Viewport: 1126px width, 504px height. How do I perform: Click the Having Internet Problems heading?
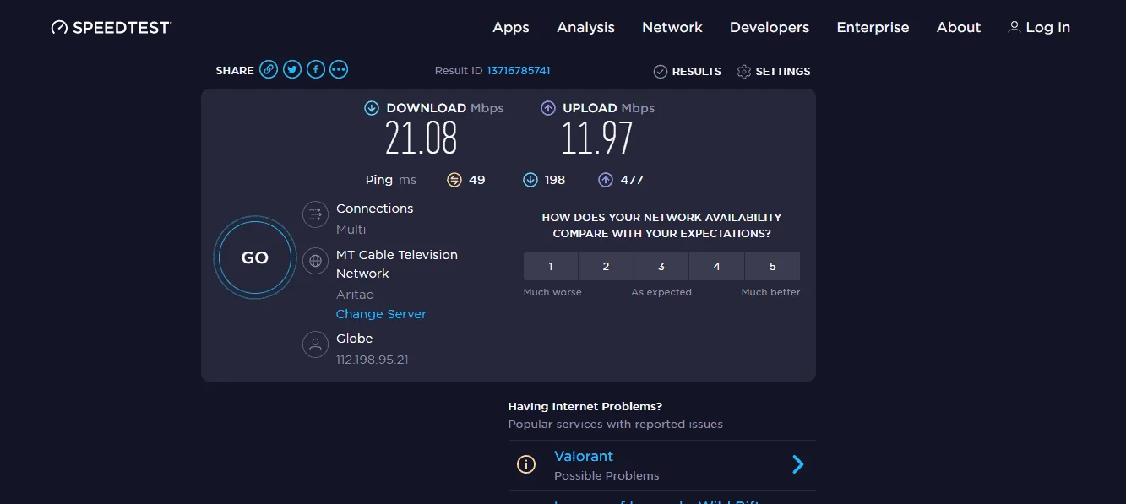[585, 407]
